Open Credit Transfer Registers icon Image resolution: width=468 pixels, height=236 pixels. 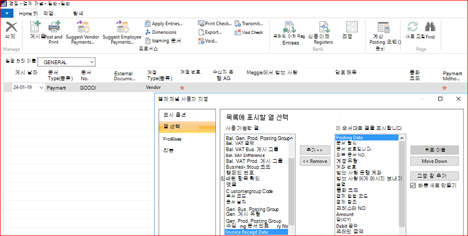pyautogui.click(x=323, y=27)
